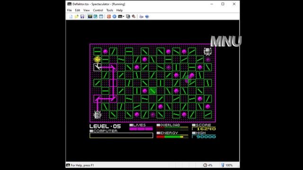The width and height of the screenshot is (303, 170).
Task: Close the Spectaculator window
Action: [234, 4]
